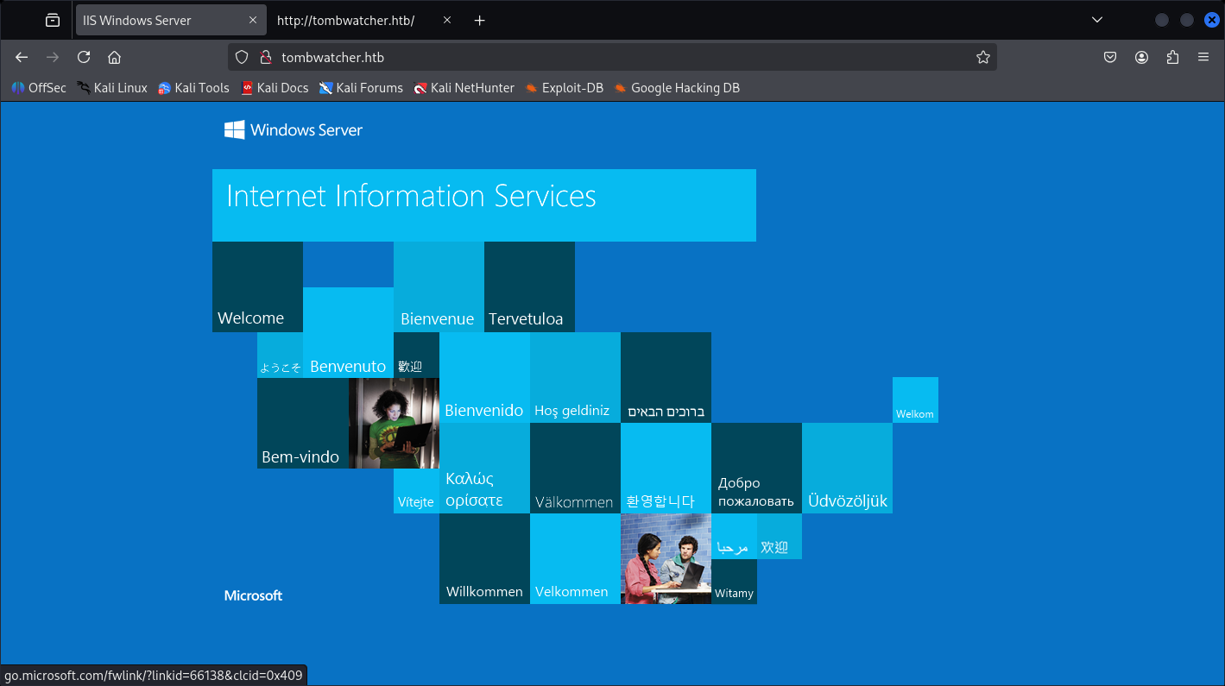Expand the list all tabs dropdown
The width and height of the screenshot is (1225, 686).
tap(1097, 20)
